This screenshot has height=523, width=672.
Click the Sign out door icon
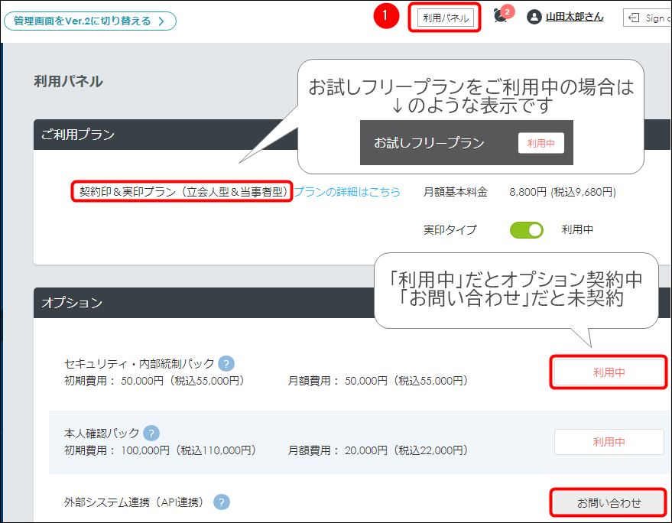click(x=633, y=18)
